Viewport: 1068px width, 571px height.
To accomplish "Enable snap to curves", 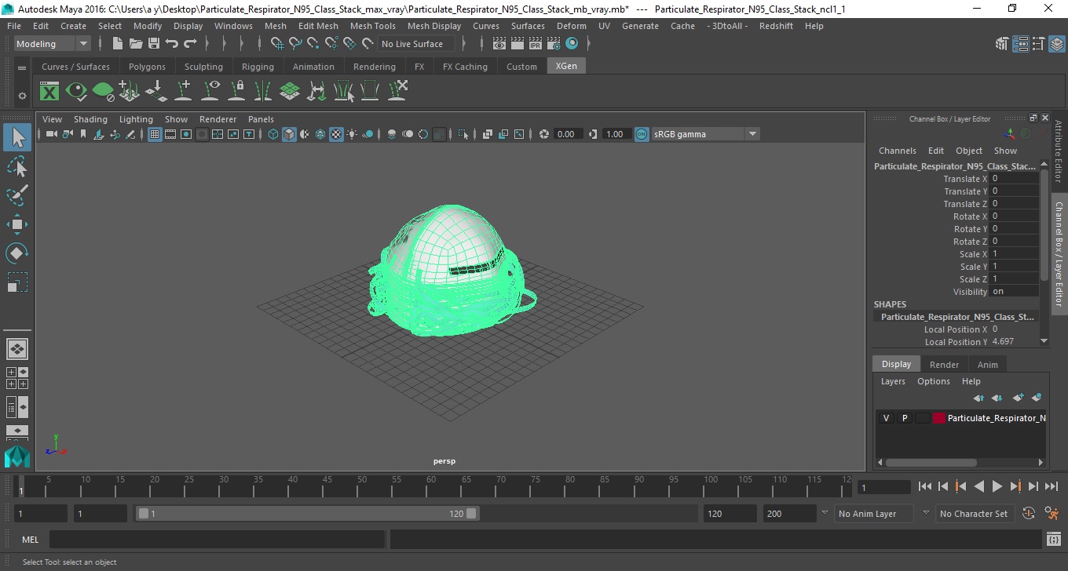I will [295, 44].
